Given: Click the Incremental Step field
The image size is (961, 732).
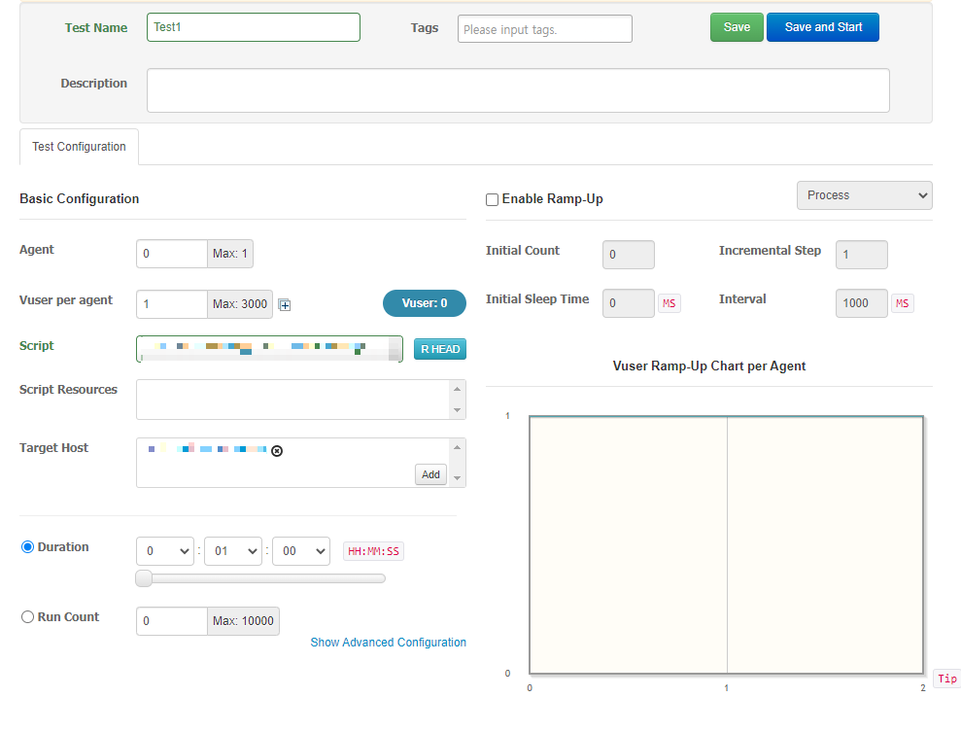Looking at the screenshot, I should point(861,255).
